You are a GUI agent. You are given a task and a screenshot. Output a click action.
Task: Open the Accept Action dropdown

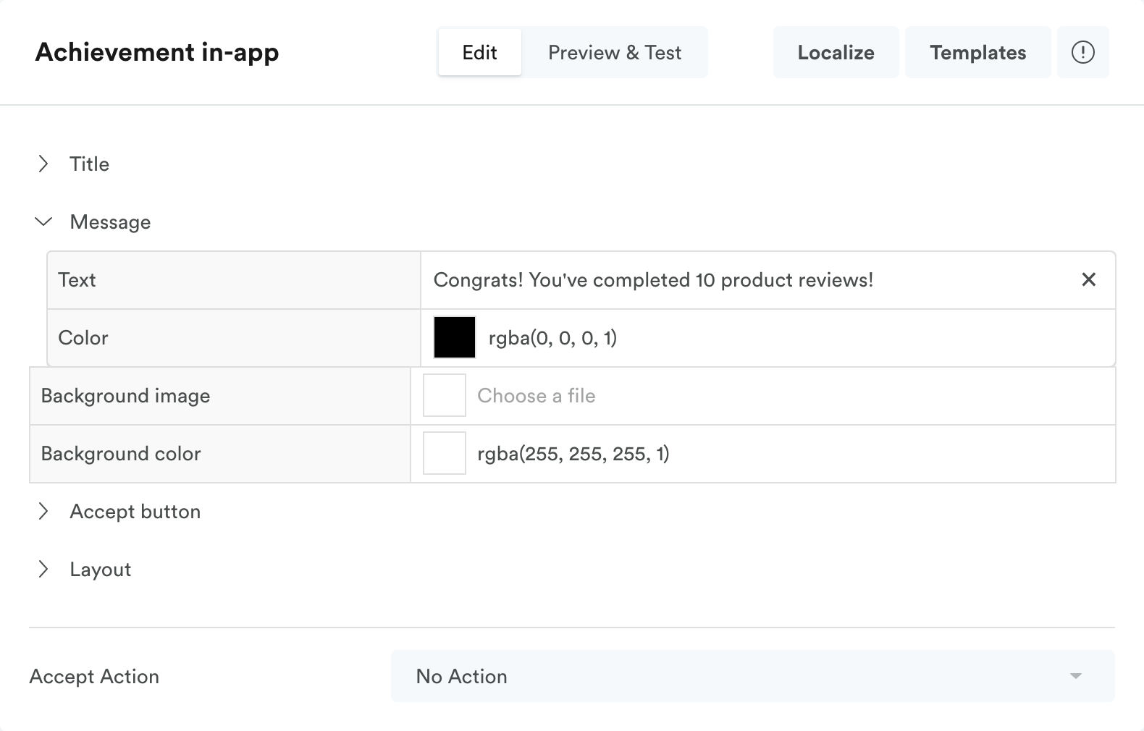click(752, 676)
